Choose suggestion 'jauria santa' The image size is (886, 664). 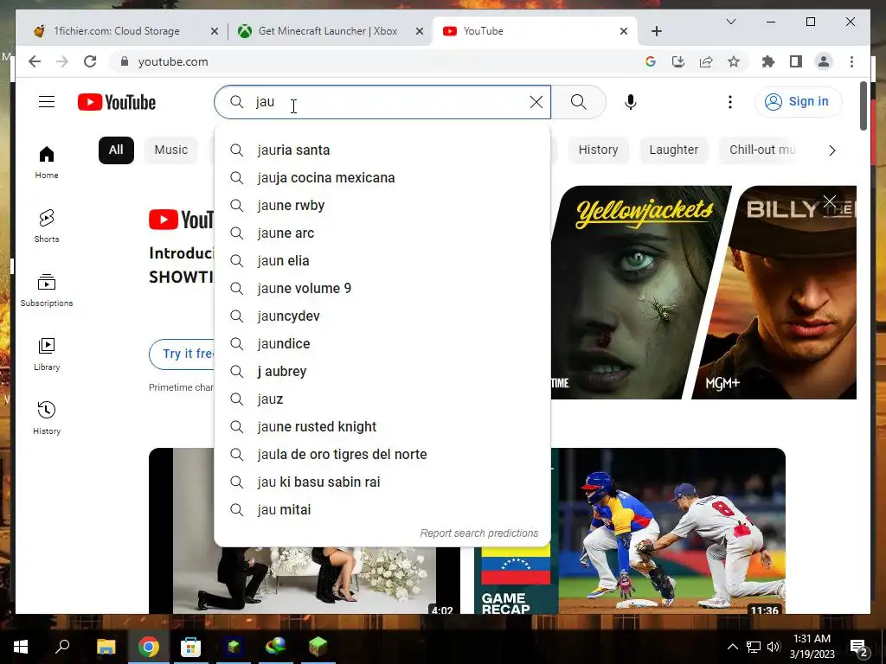[x=382, y=150]
